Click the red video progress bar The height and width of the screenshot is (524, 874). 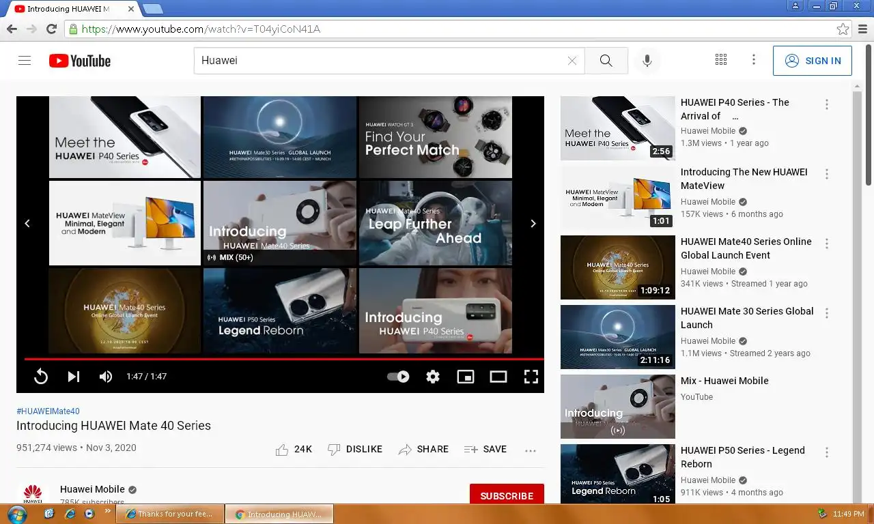(x=284, y=359)
